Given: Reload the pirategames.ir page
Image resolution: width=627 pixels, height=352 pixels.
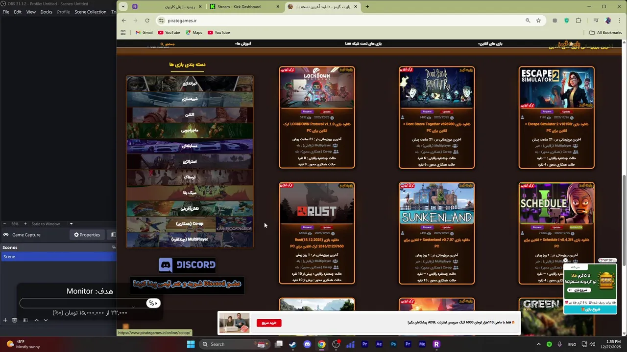Looking at the screenshot, I should click(147, 21).
